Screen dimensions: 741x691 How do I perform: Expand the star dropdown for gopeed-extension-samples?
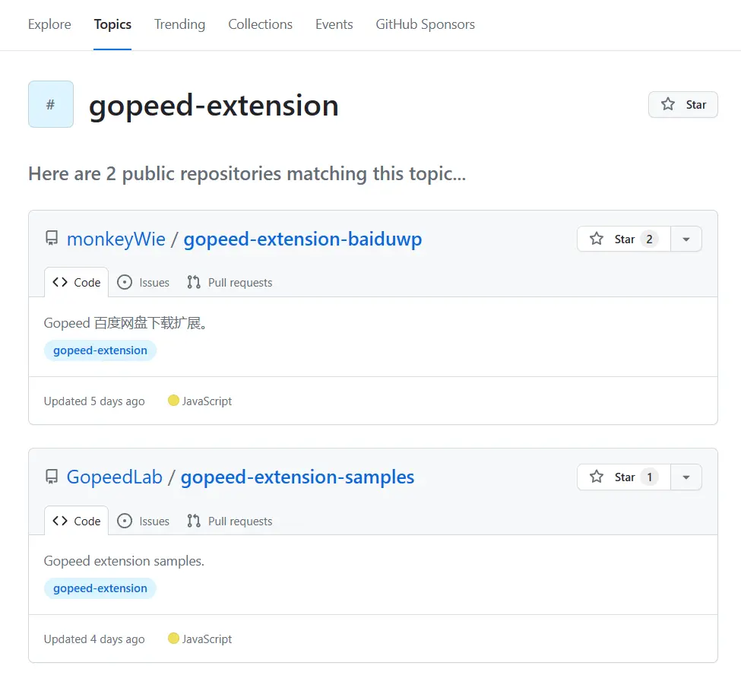click(686, 477)
